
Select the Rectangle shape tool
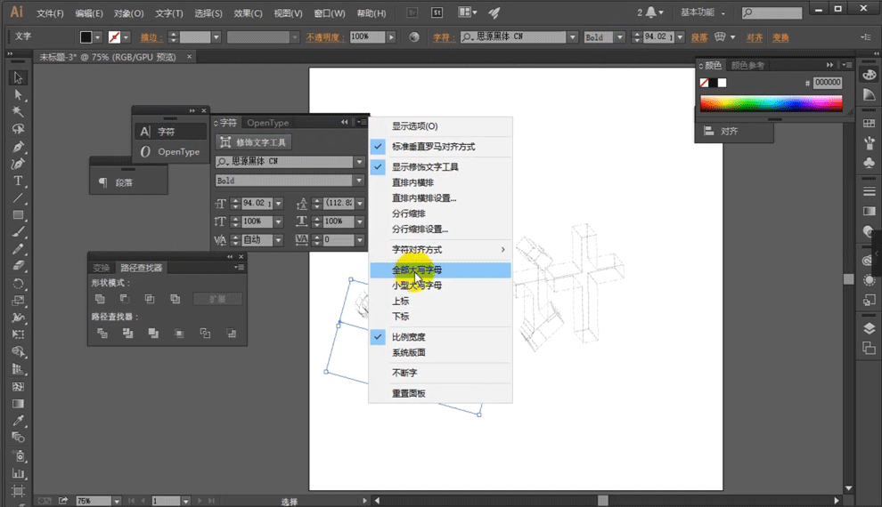18,215
